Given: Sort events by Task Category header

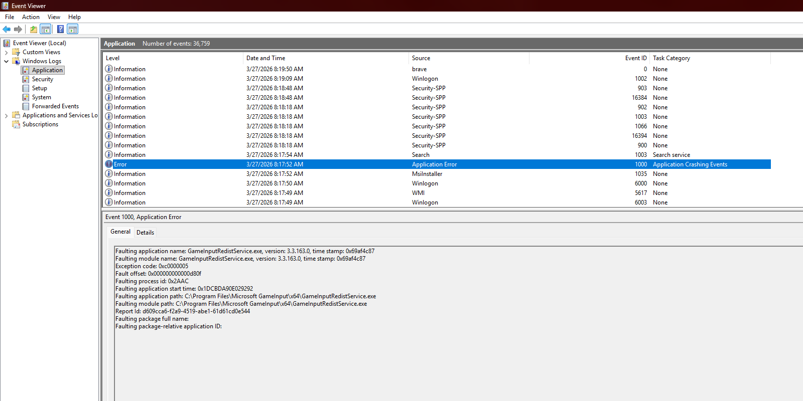Looking at the screenshot, I should pos(710,58).
